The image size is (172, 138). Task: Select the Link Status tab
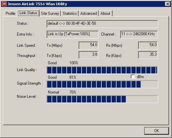(x=28, y=13)
